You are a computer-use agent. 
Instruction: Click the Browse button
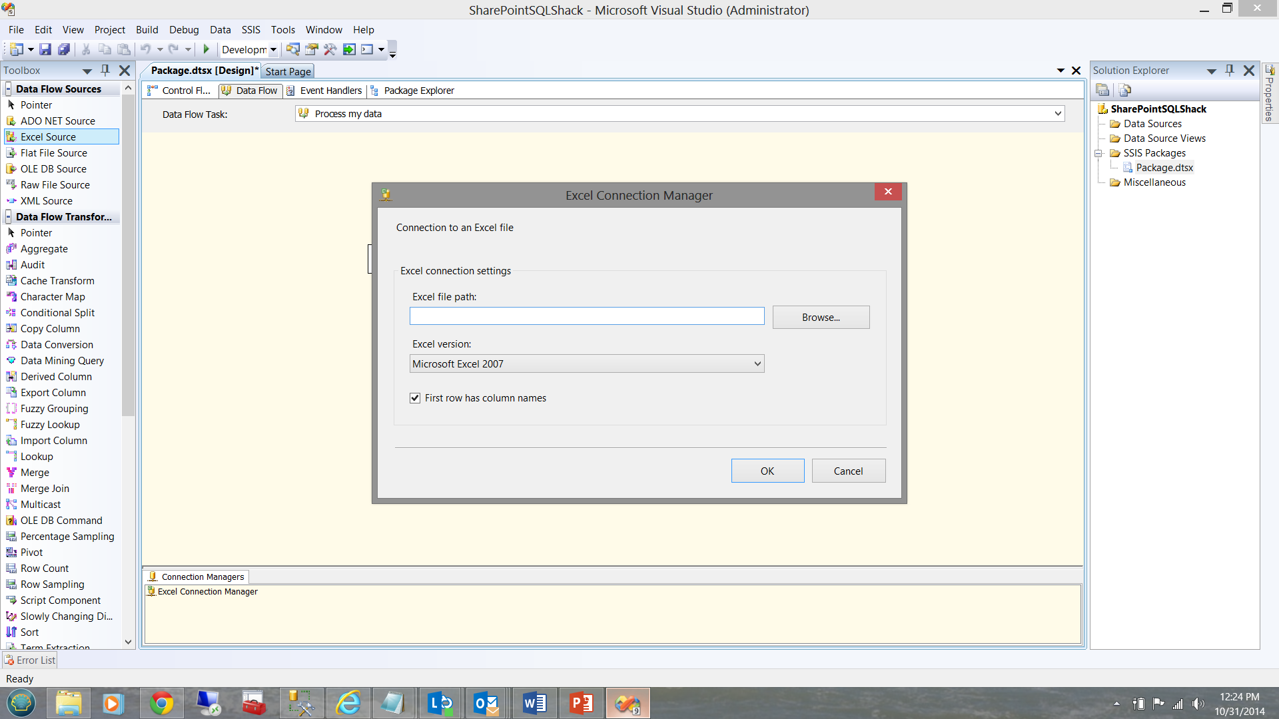pyautogui.click(x=821, y=318)
